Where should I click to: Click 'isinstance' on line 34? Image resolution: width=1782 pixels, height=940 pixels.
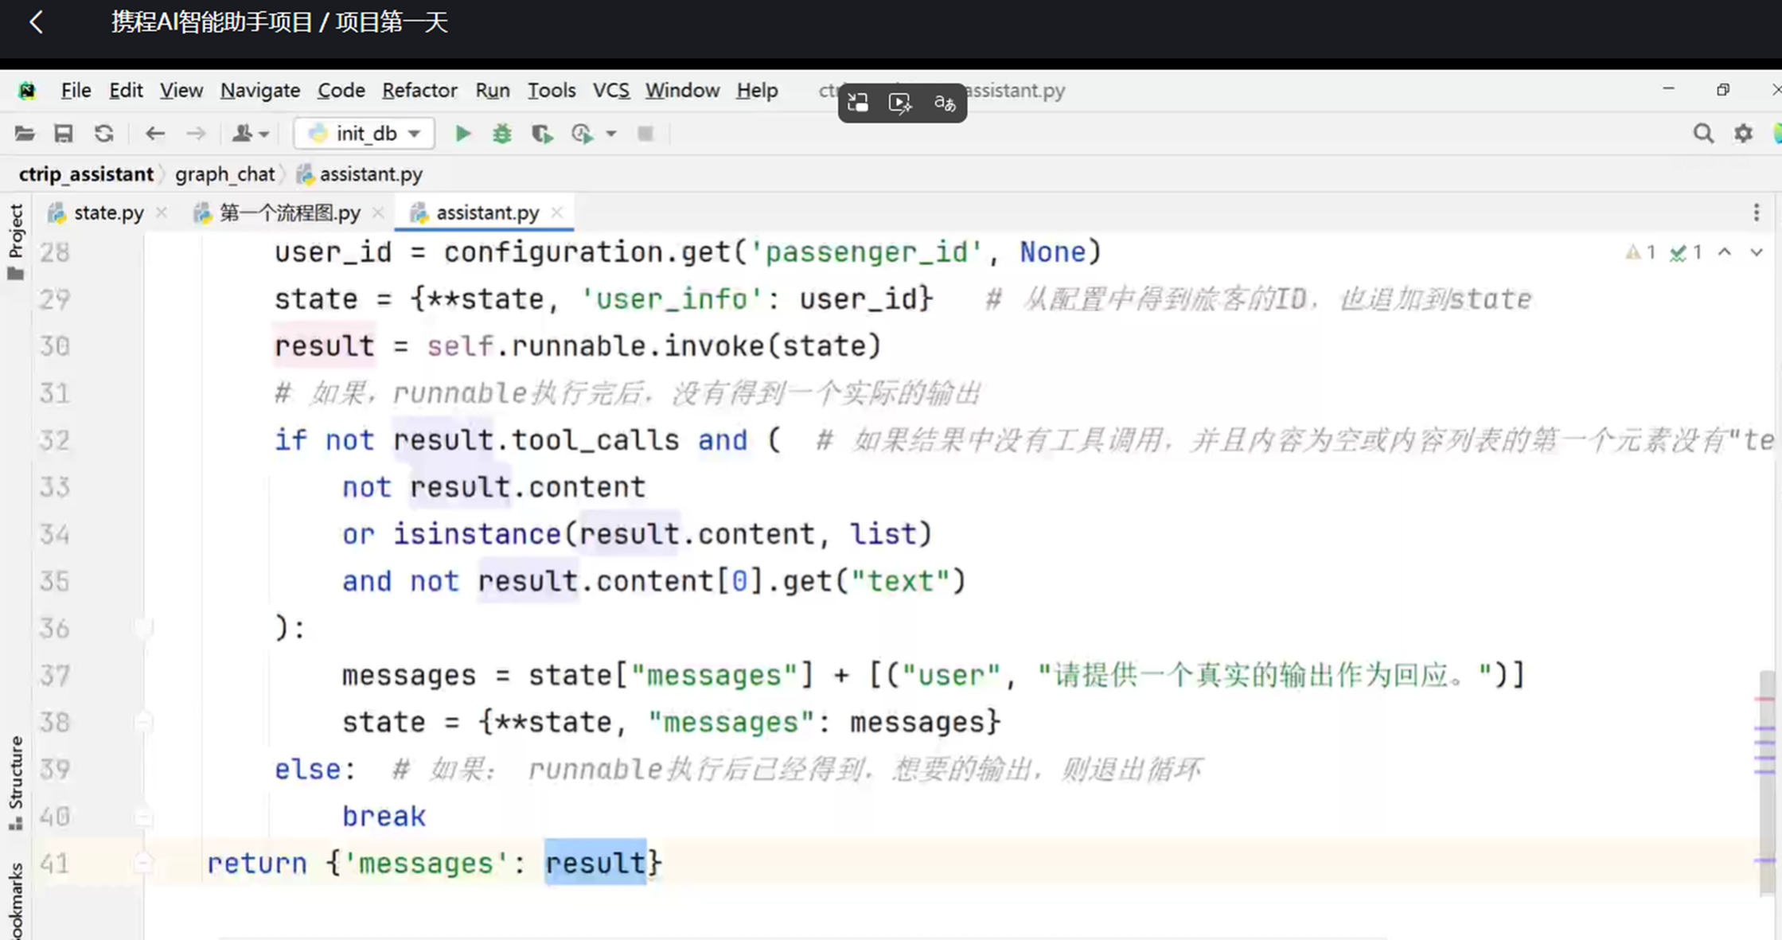pyautogui.click(x=477, y=534)
